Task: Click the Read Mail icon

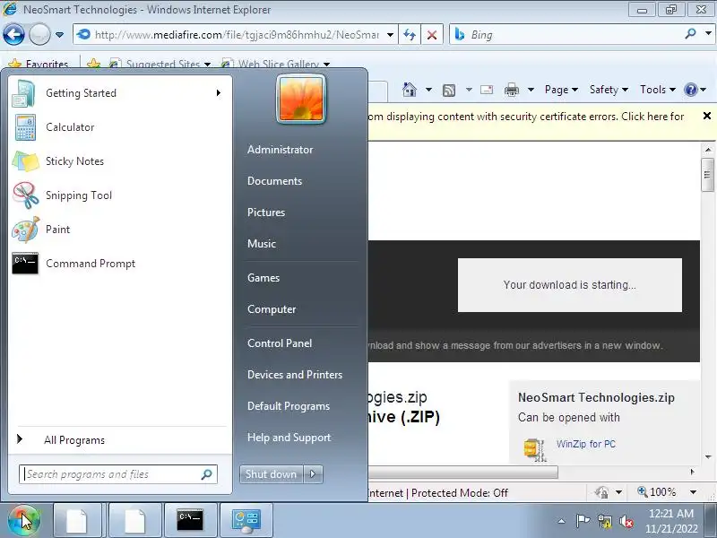Action: (487, 90)
